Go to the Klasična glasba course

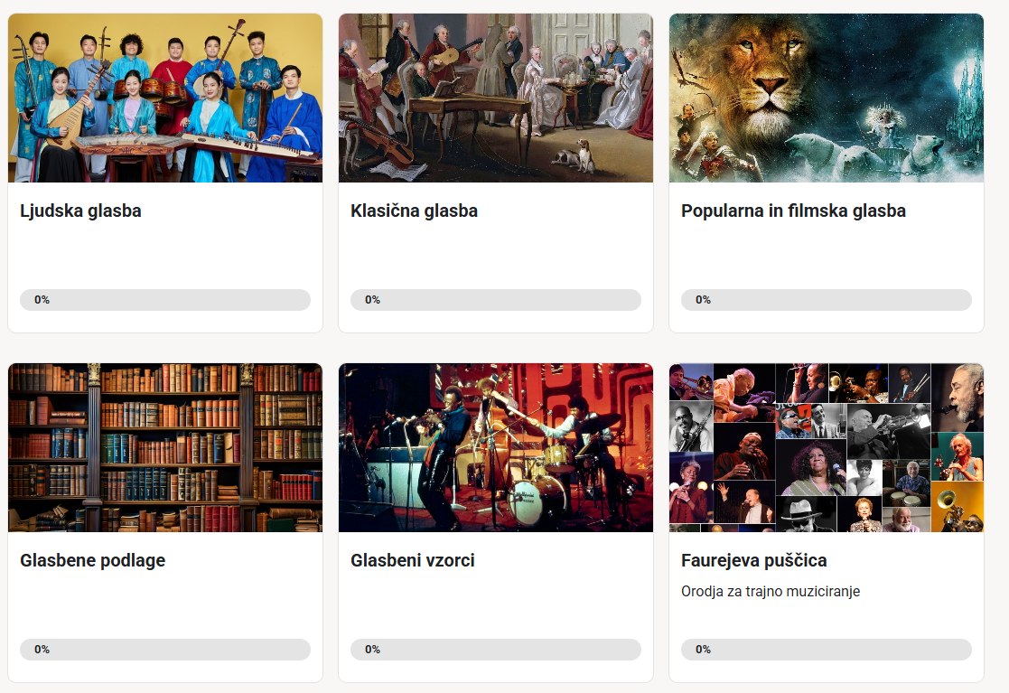click(414, 211)
